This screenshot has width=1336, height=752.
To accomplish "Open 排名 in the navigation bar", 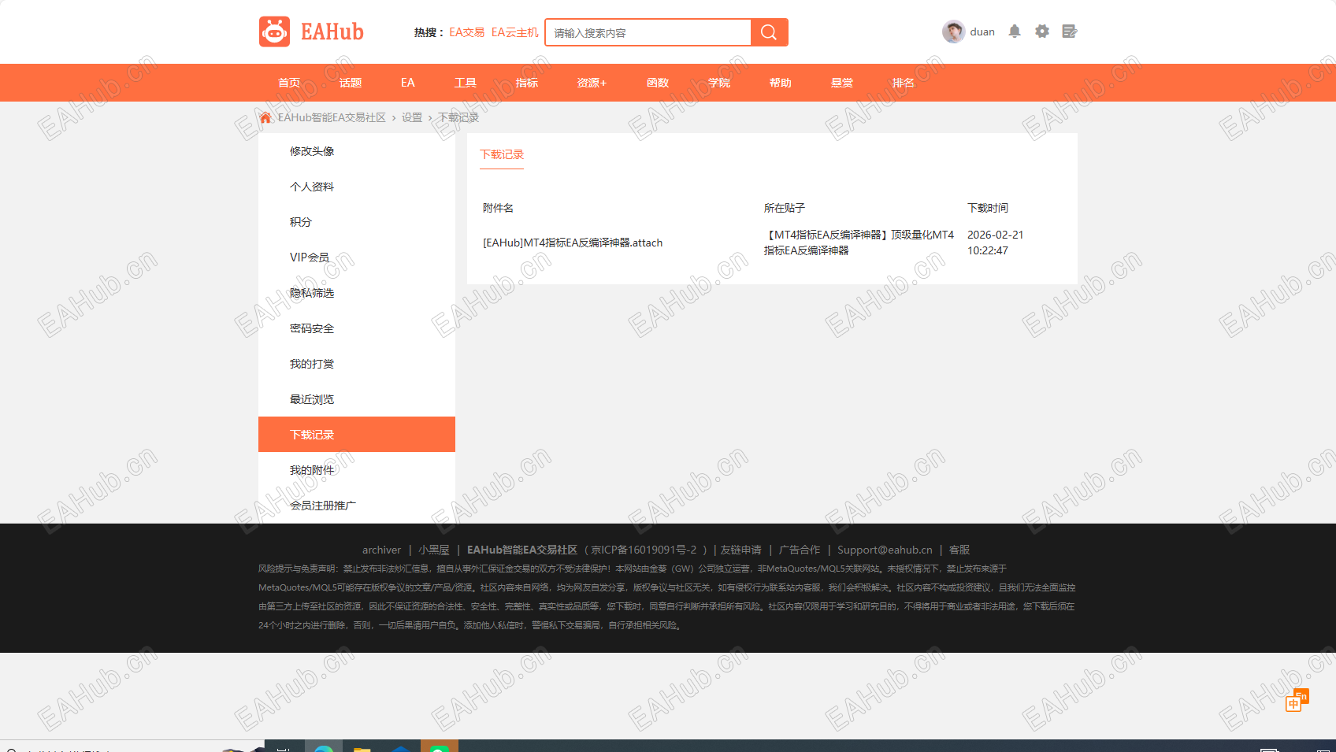I will pyautogui.click(x=904, y=83).
